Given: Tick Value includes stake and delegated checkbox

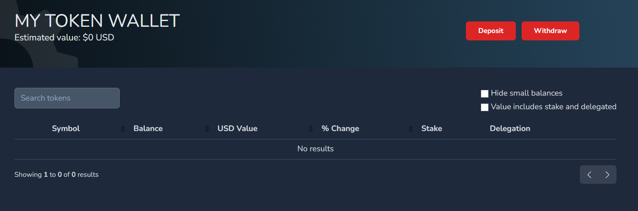Looking at the screenshot, I should [485, 108].
